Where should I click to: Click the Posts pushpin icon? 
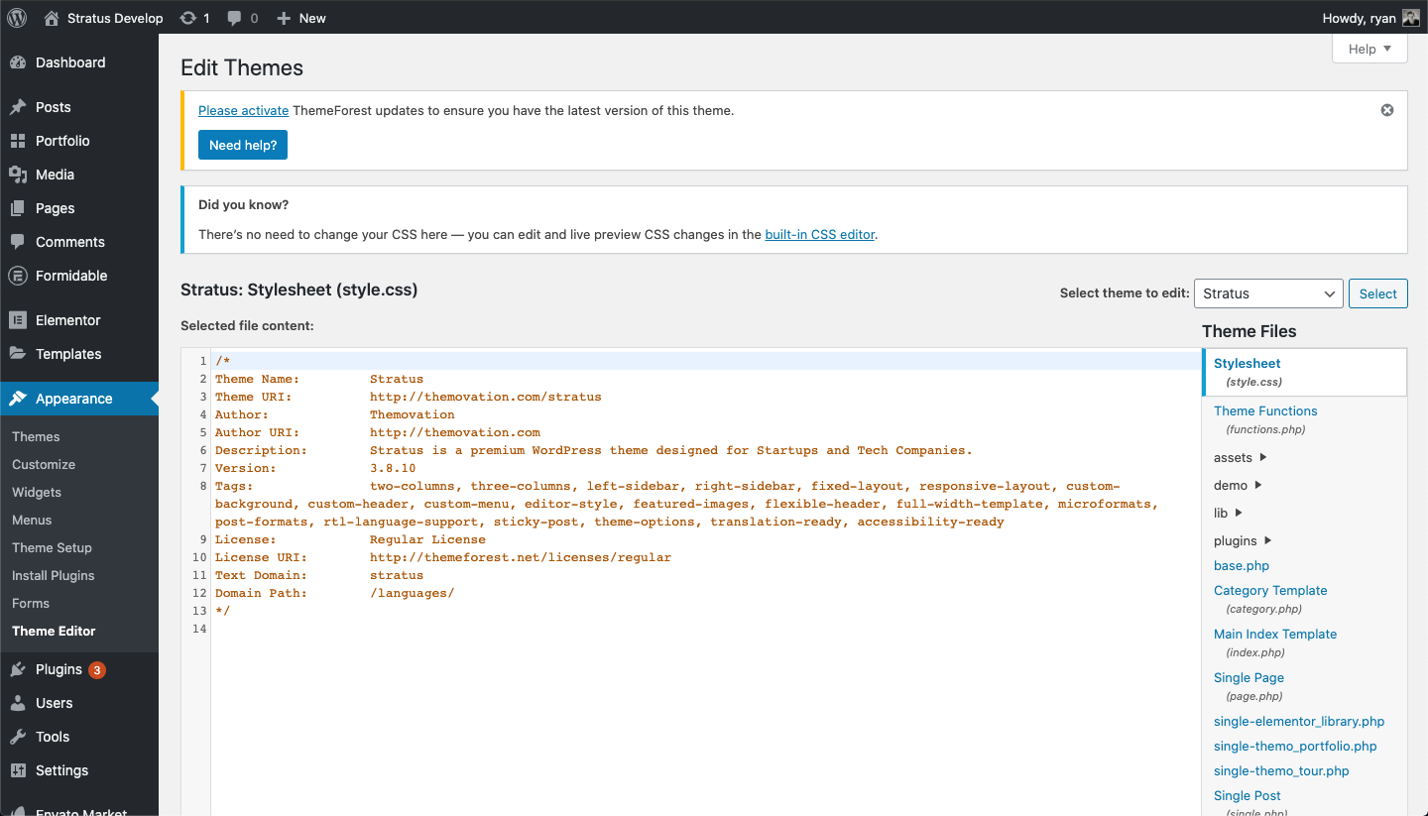pyautogui.click(x=18, y=107)
